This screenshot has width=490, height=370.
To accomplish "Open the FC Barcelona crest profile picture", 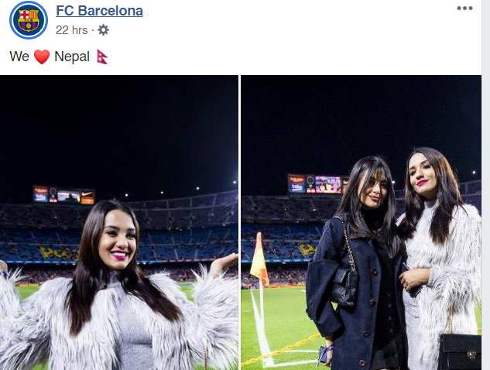I will pos(29,20).
